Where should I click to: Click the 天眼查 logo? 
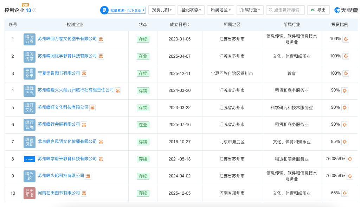346,10
